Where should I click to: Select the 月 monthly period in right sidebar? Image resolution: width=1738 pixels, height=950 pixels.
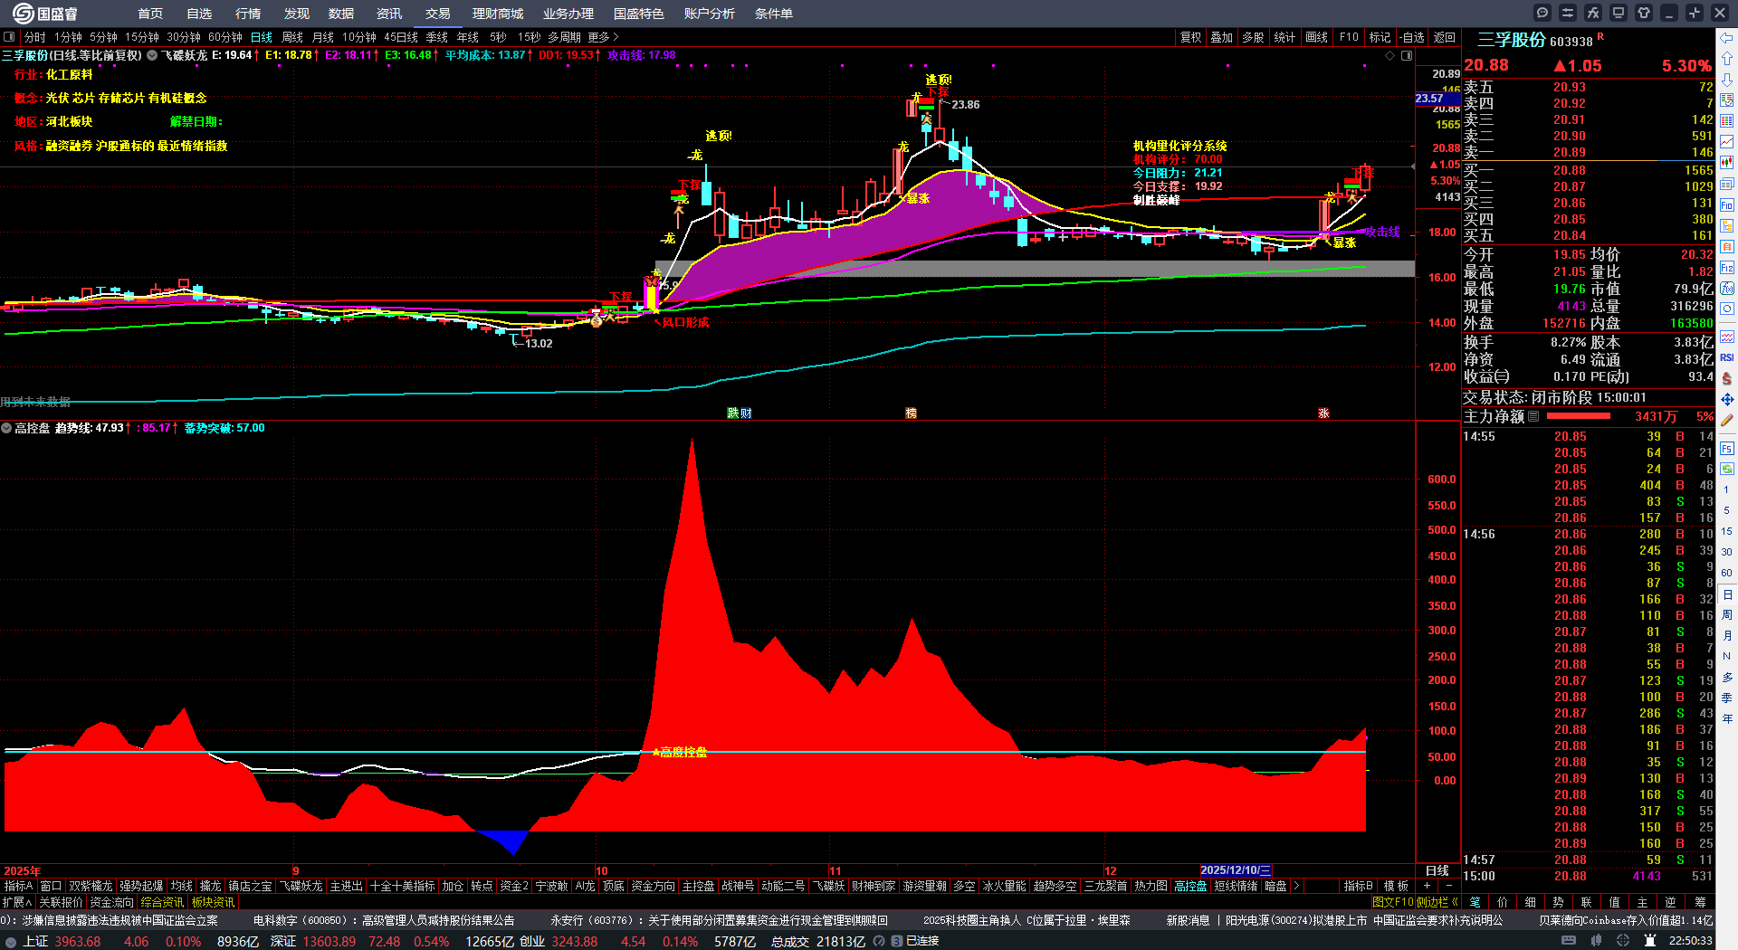tap(1727, 635)
